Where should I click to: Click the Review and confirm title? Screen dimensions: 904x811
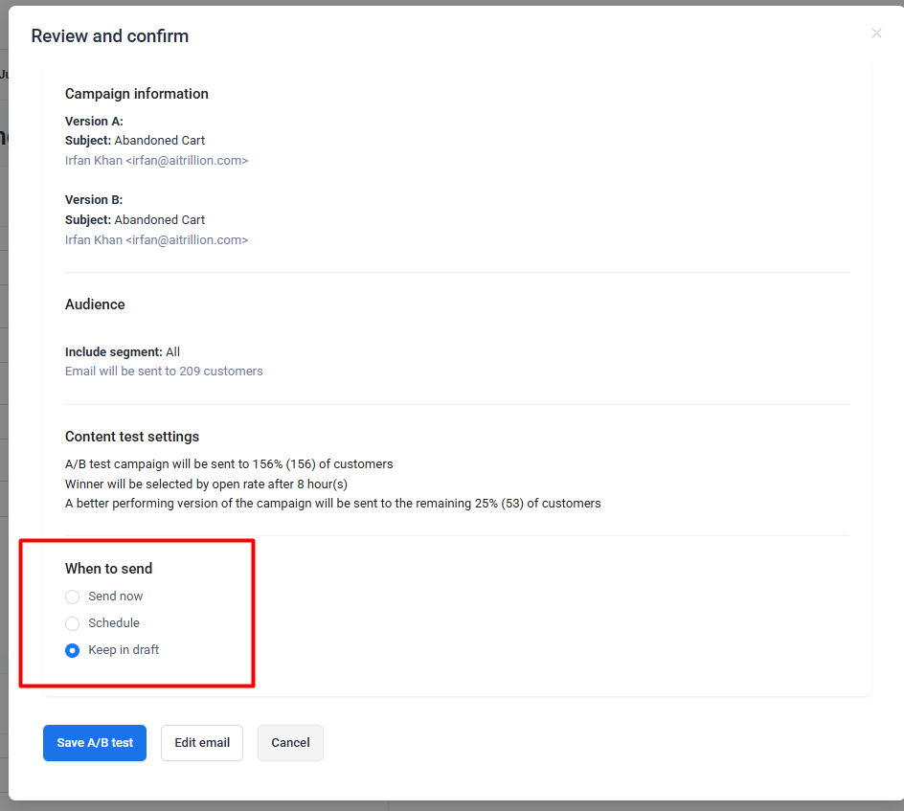click(x=110, y=36)
